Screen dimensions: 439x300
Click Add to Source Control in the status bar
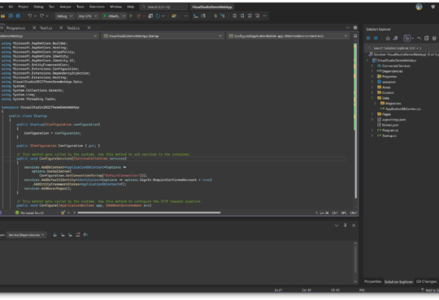tap(430, 290)
